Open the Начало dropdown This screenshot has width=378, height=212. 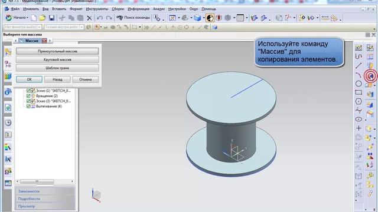pyautogui.click(x=17, y=18)
